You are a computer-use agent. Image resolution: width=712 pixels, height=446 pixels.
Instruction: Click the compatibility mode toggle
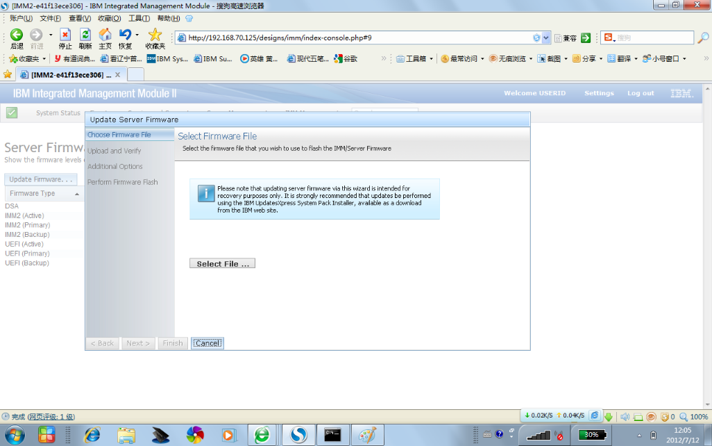566,38
